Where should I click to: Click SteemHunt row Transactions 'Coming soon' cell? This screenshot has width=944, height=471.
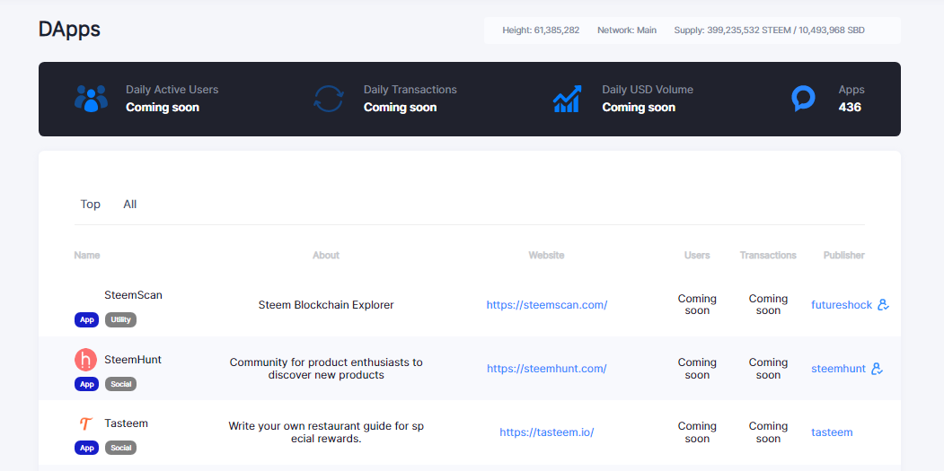pos(768,369)
